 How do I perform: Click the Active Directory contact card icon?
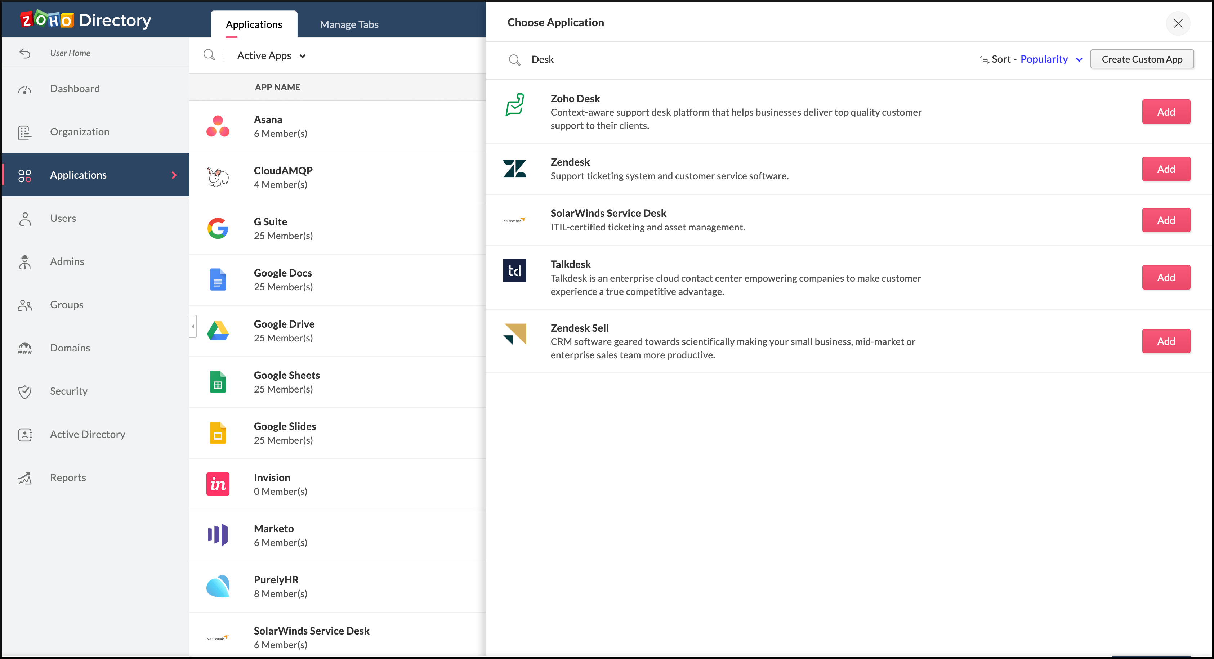25,434
